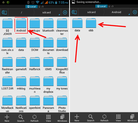138x123 pixels.
Task: Open the obb folder inside Android
Action: 91,25
